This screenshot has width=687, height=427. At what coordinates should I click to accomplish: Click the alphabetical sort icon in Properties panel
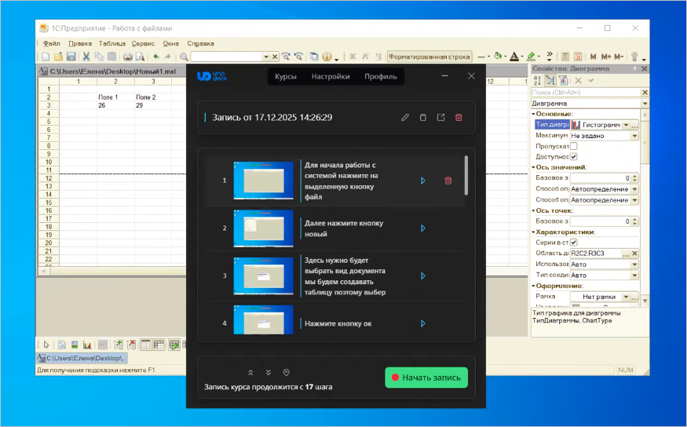tap(538, 80)
